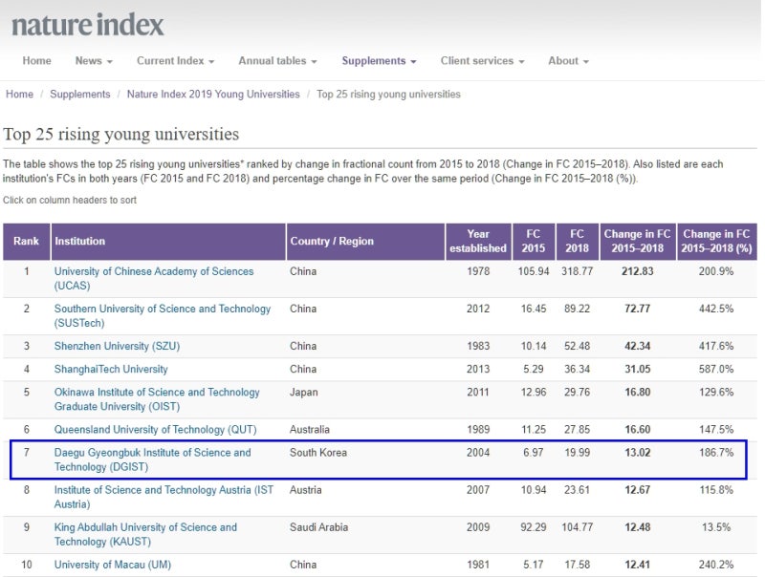
Task: Click the Supplements breadcrumb link
Action: 79,95
